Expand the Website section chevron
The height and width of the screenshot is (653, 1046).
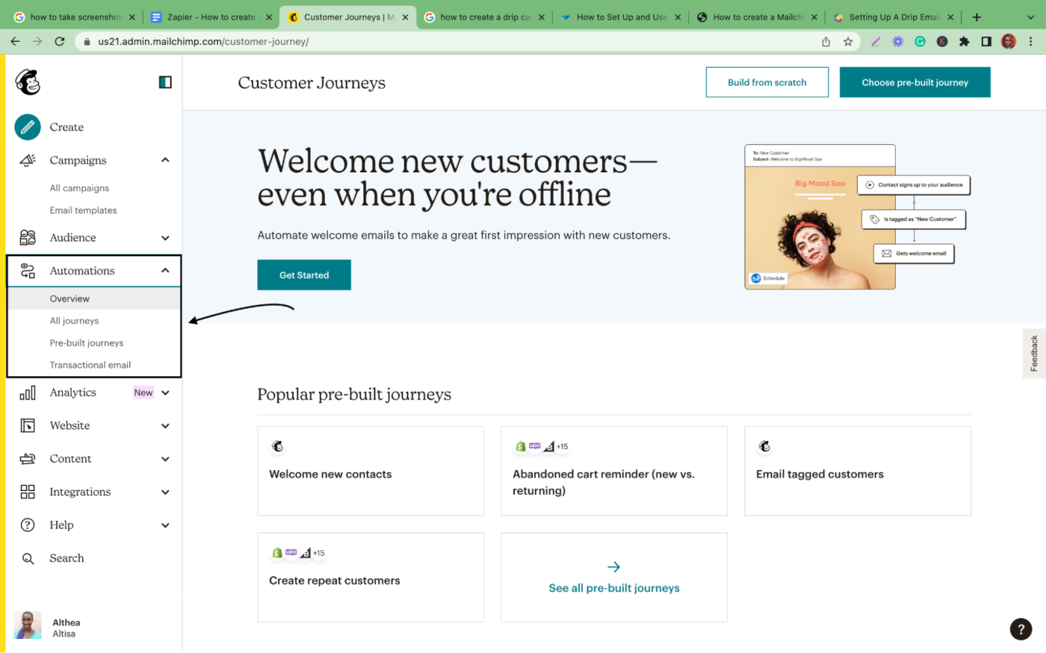[165, 426]
